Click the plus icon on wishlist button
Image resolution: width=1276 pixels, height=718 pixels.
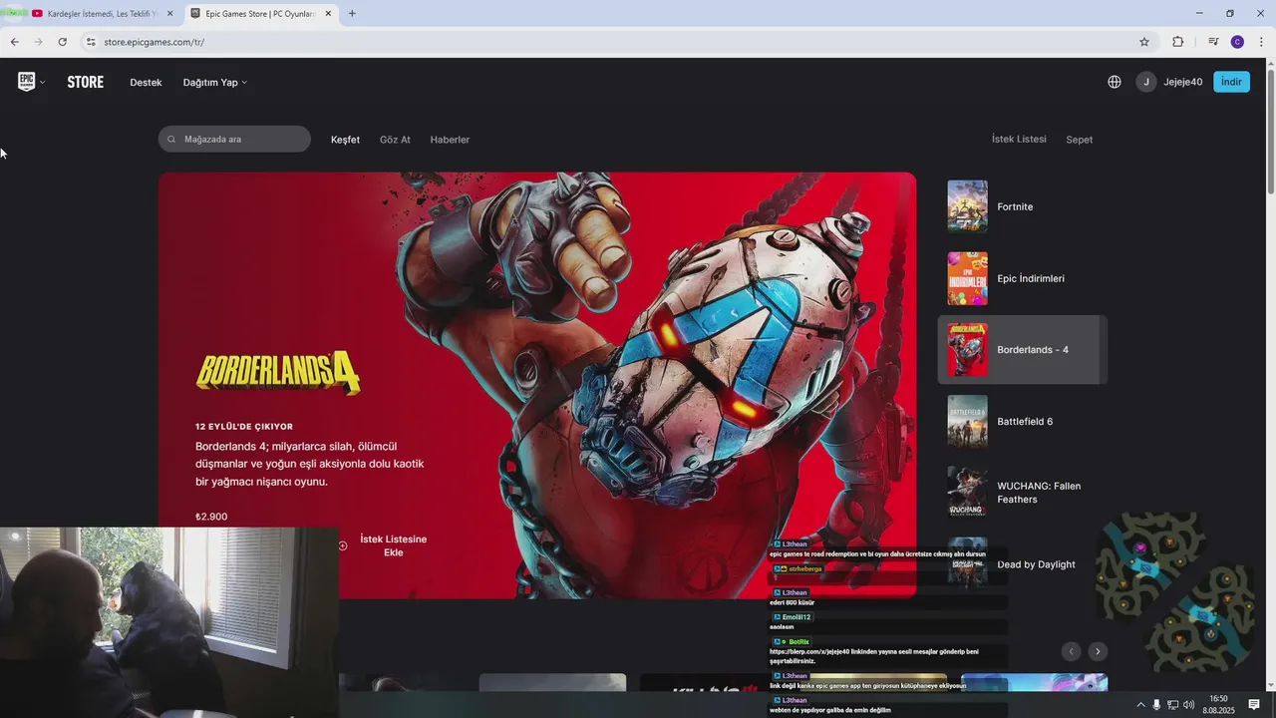343,545
